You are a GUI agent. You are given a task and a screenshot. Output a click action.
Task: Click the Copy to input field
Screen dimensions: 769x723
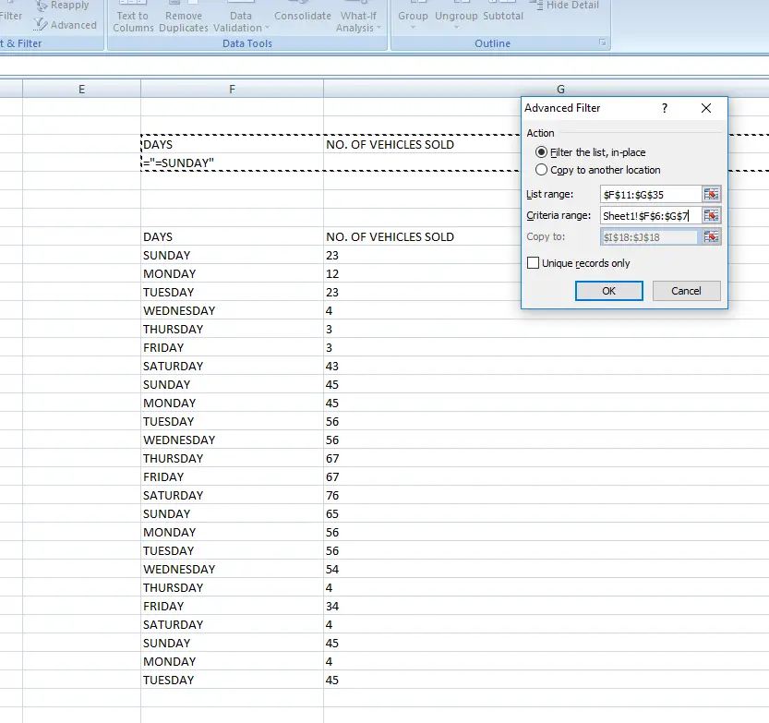coord(649,237)
